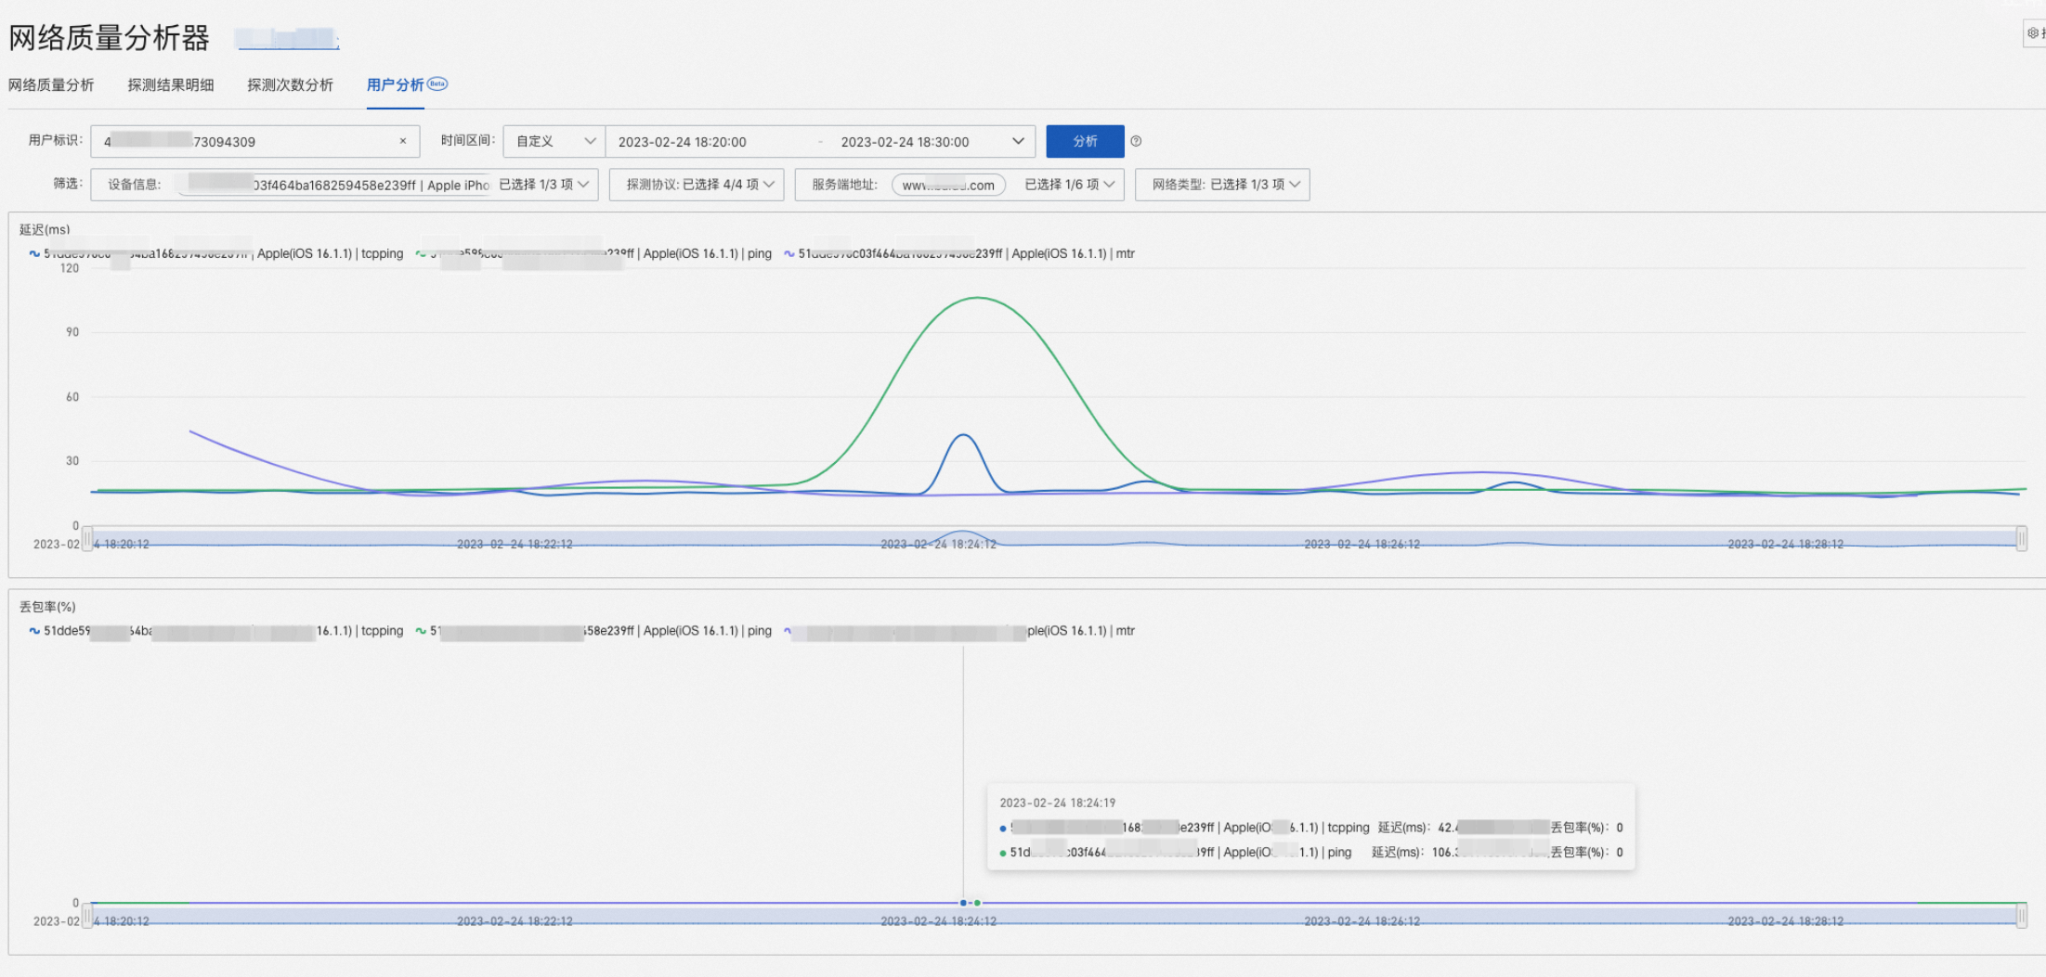The image size is (2046, 977).
Task: Click the tooltip timestamp 2023-02-24 18:24:19
Action: point(1057,803)
